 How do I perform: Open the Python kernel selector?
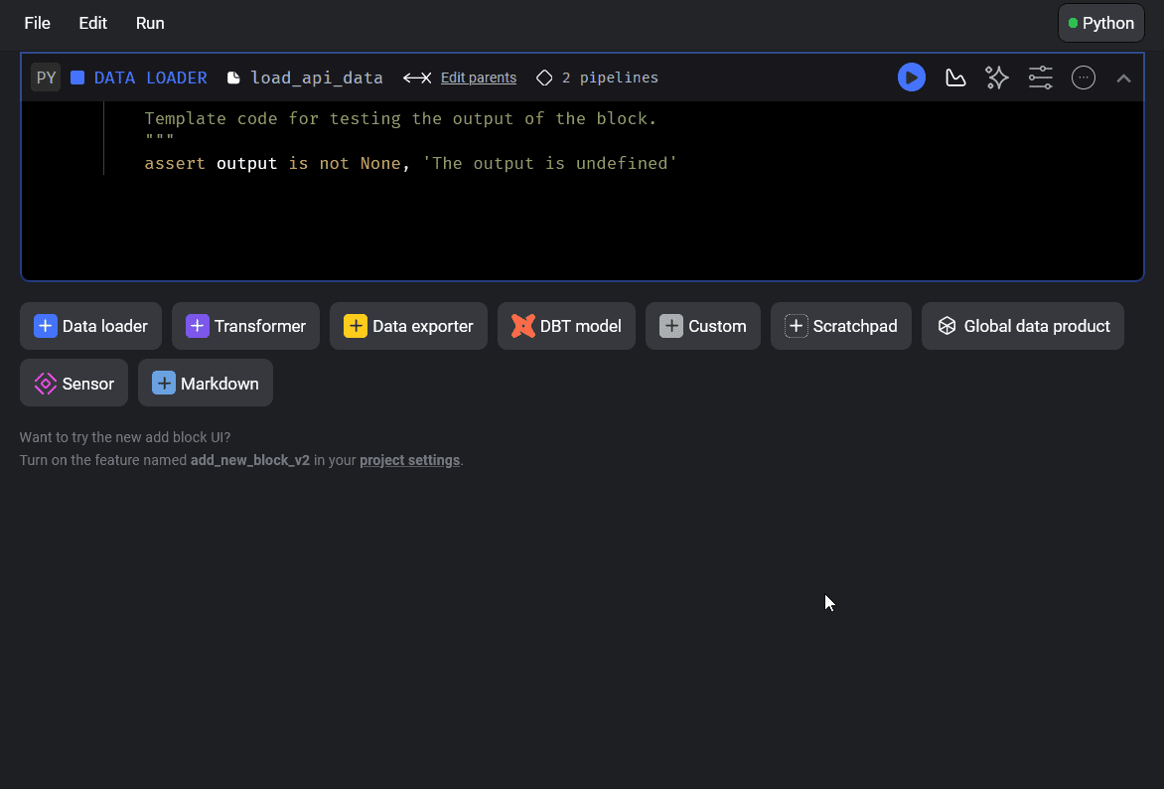click(x=1100, y=23)
